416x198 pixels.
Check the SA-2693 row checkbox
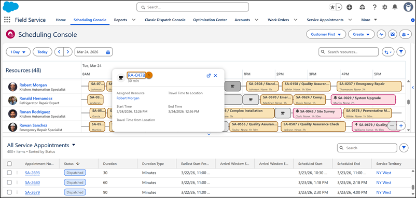(9, 173)
